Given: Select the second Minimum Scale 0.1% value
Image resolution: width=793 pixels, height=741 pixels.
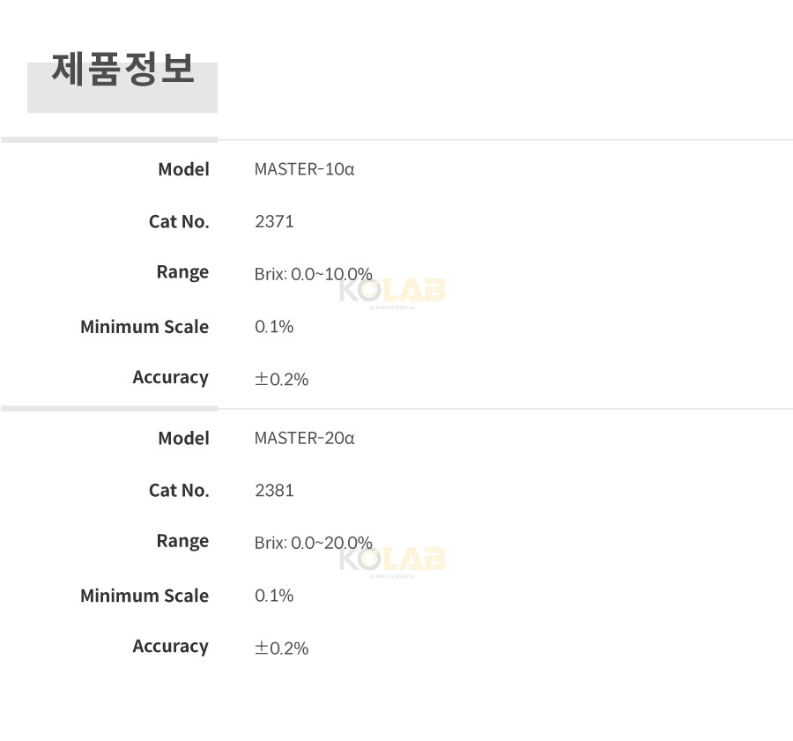Looking at the screenshot, I should [274, 596].
